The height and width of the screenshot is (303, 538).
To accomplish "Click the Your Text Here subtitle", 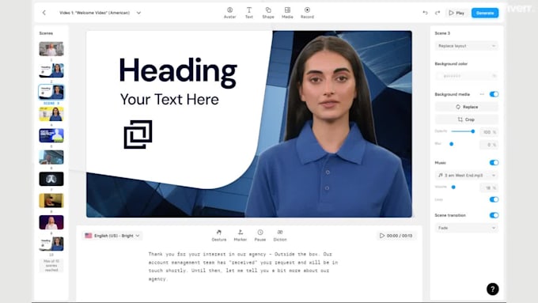I will pyautogui.click(x=169, y=100).
